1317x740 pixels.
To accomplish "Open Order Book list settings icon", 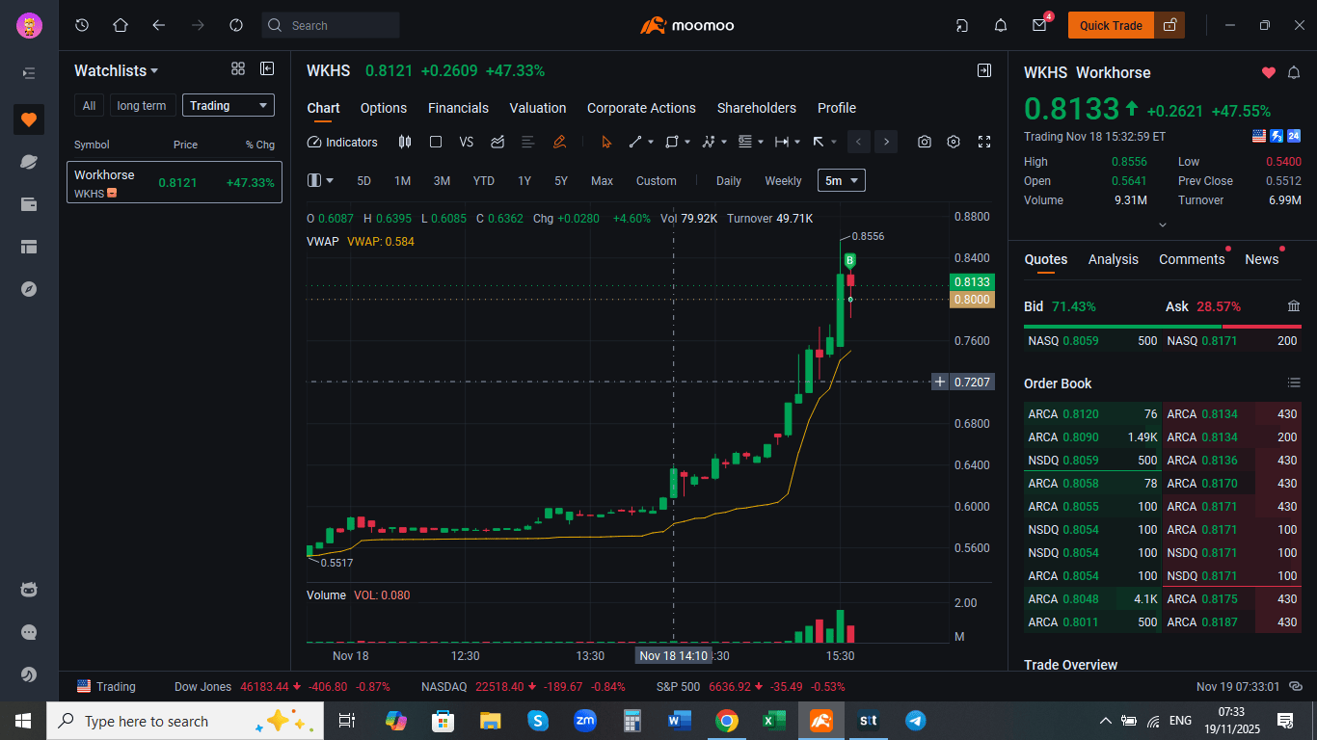I will click(x=1294, y=383).
